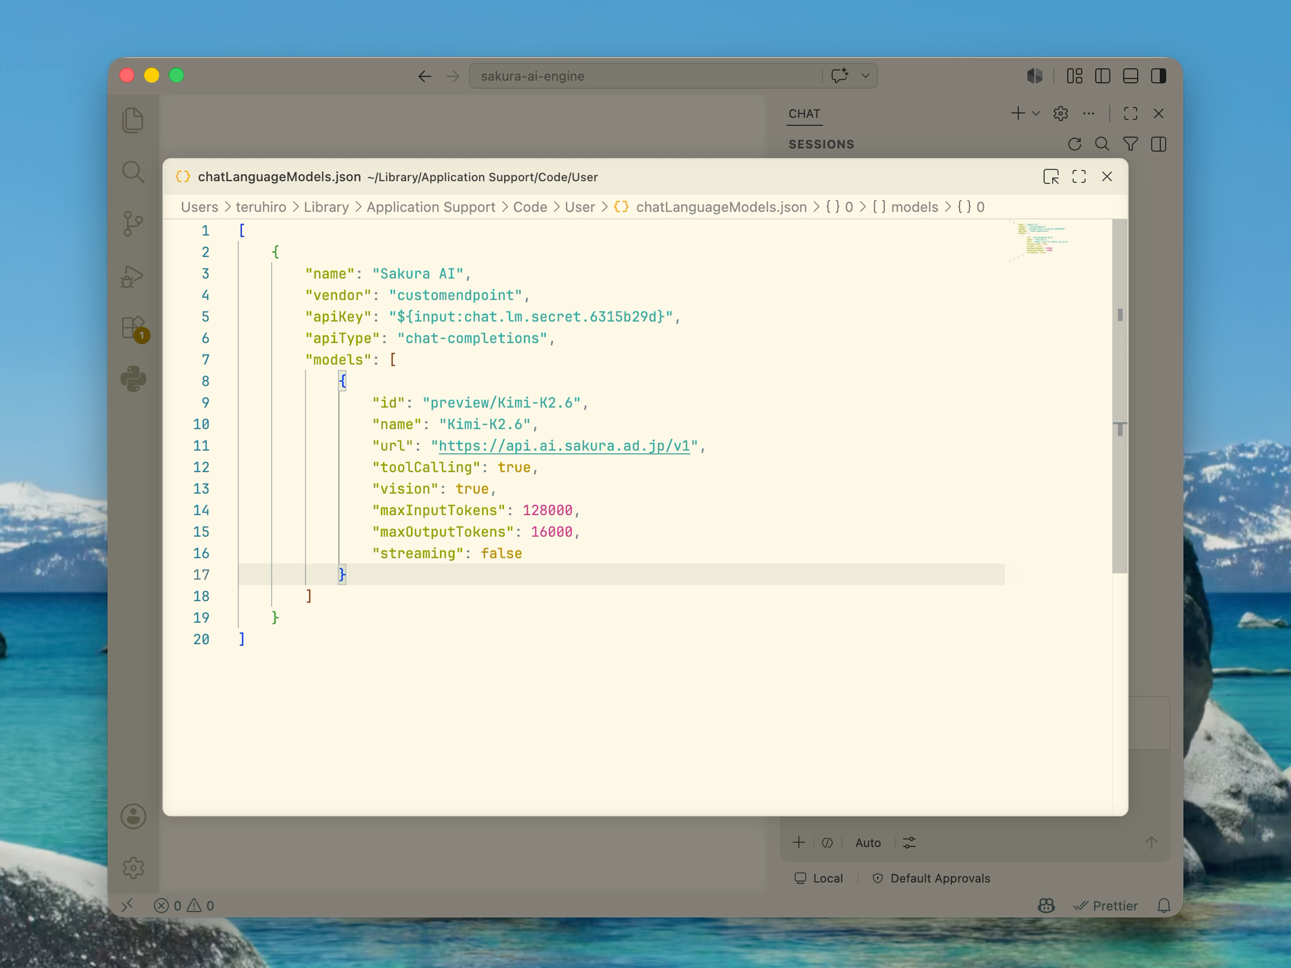This screenshot has height=968, width=1291.
Task: Open the Search view in activity bar
Action: [x=133, y=172]
